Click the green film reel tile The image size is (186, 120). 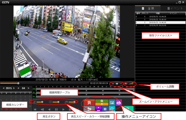(x=102, y=101)
